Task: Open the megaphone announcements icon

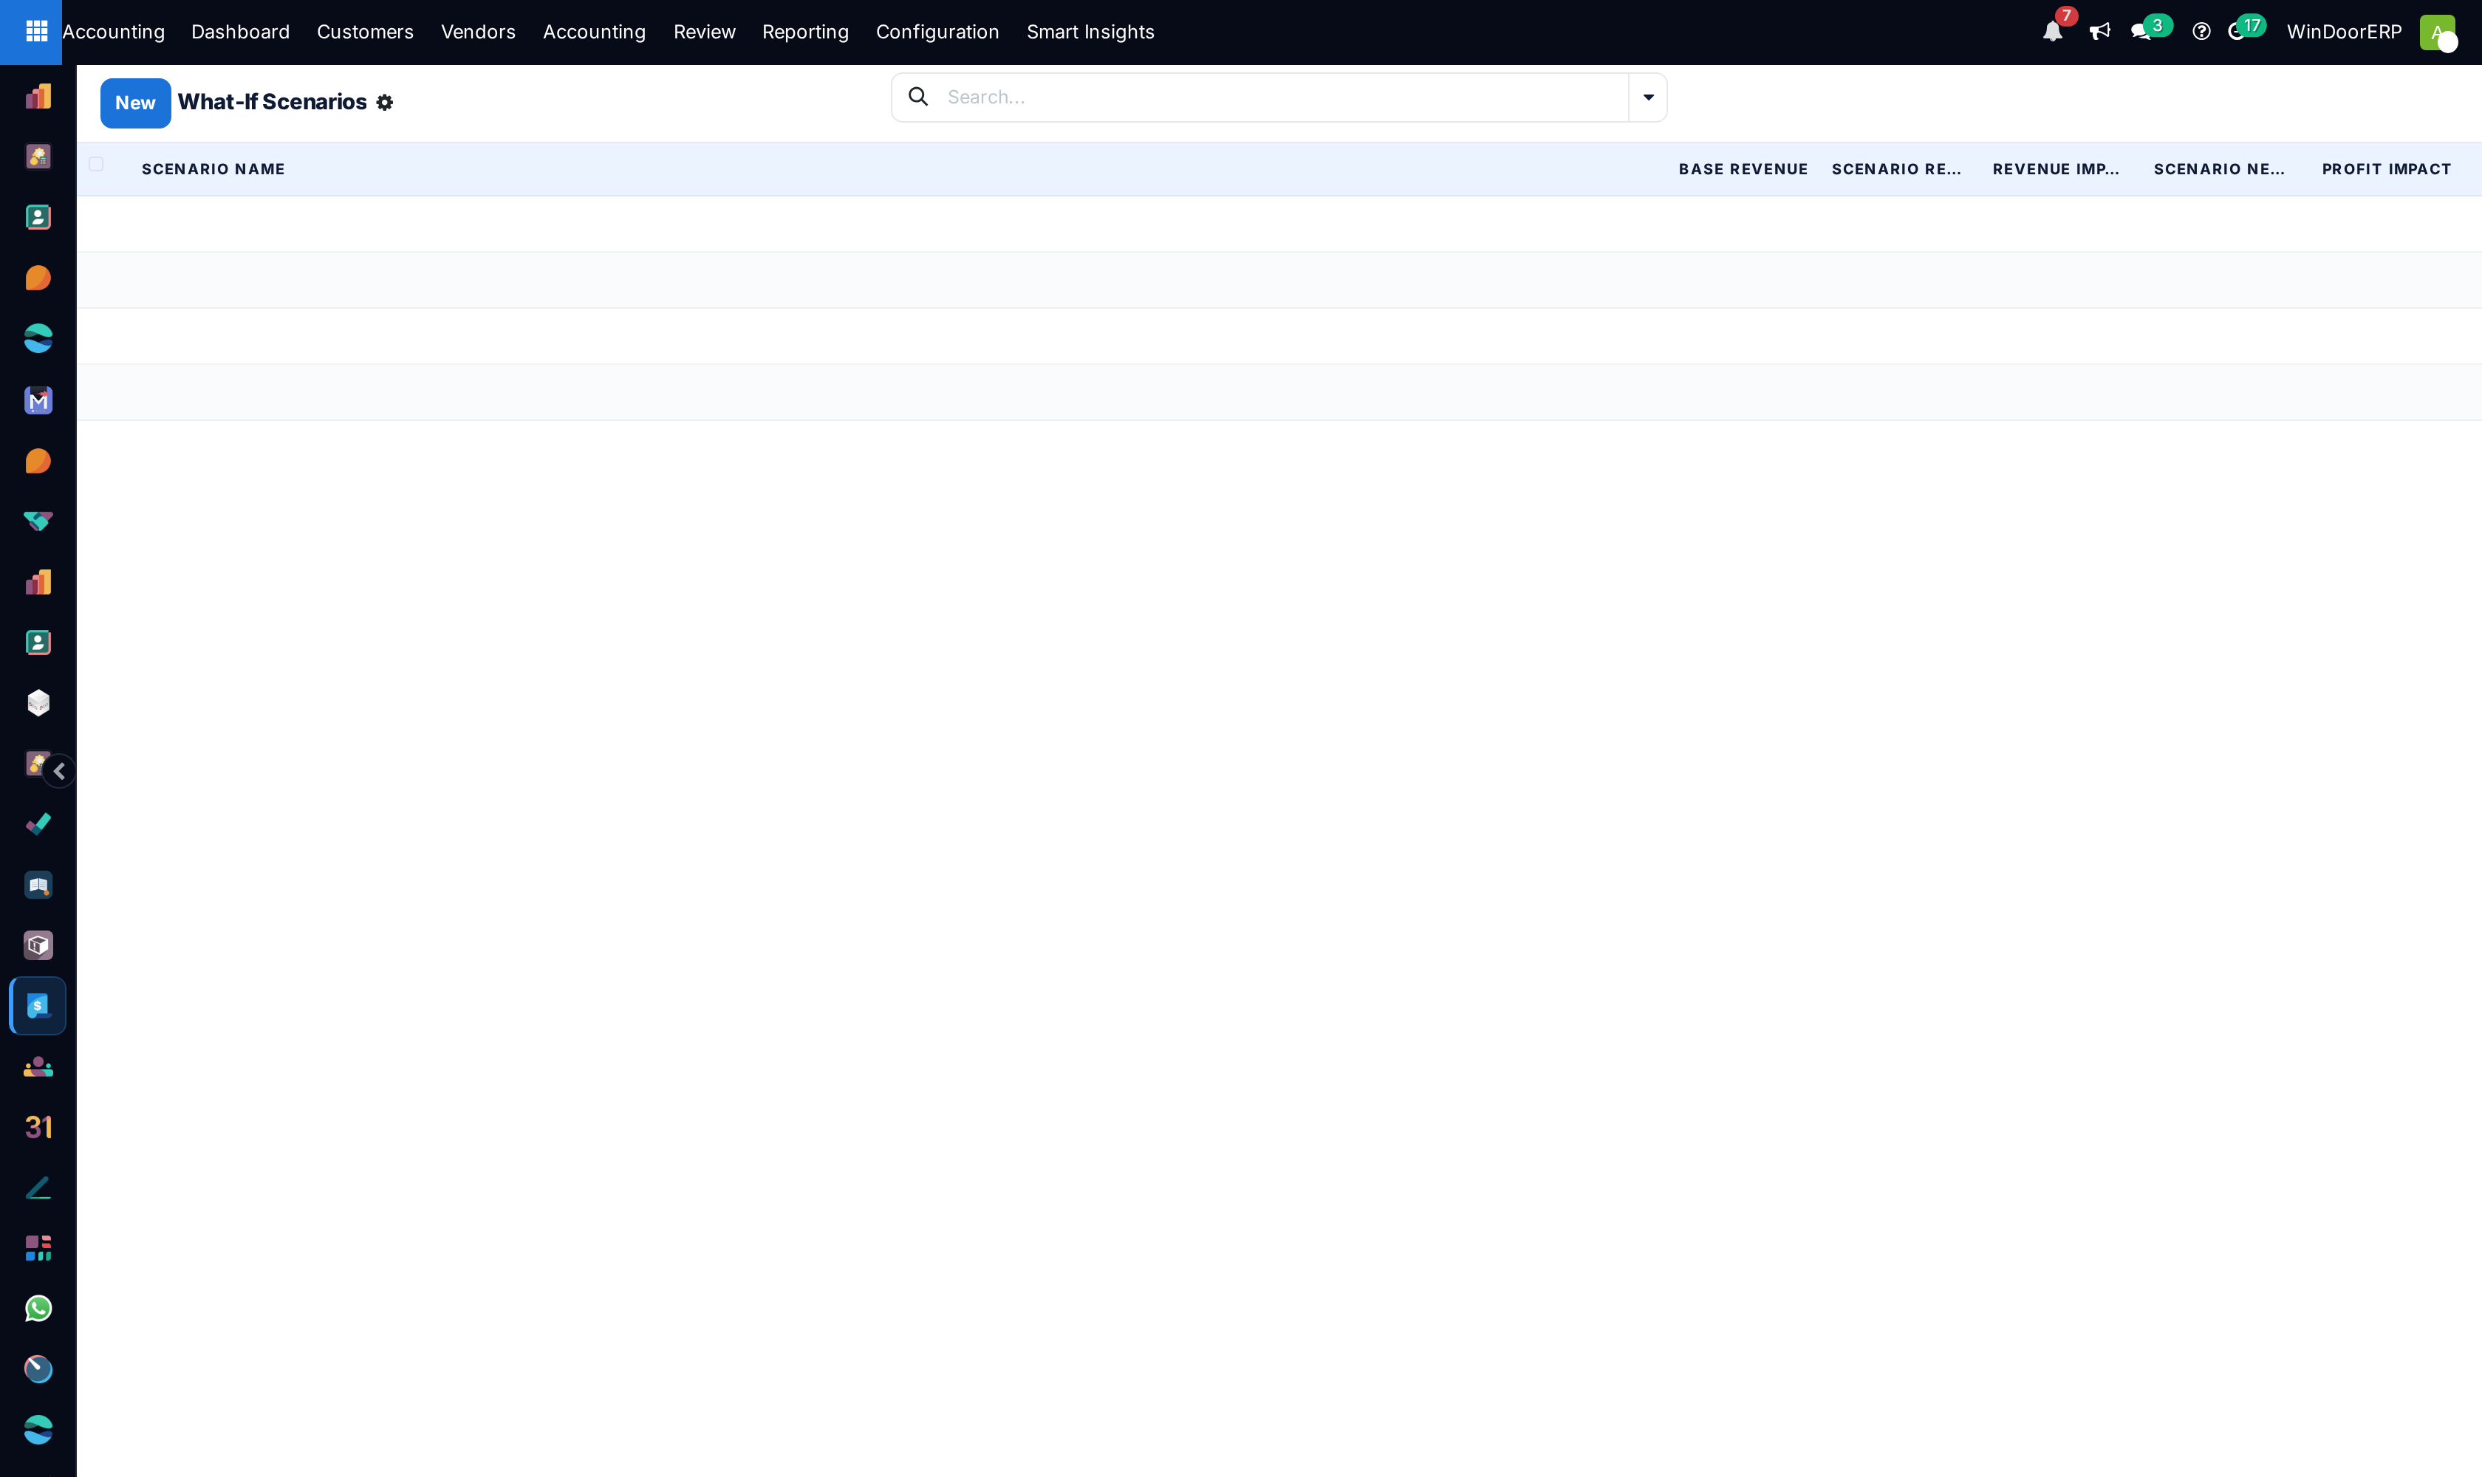Action: tap(2099, 32)
